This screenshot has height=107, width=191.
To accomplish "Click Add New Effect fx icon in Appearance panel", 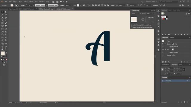I will [x=169, y=62].
